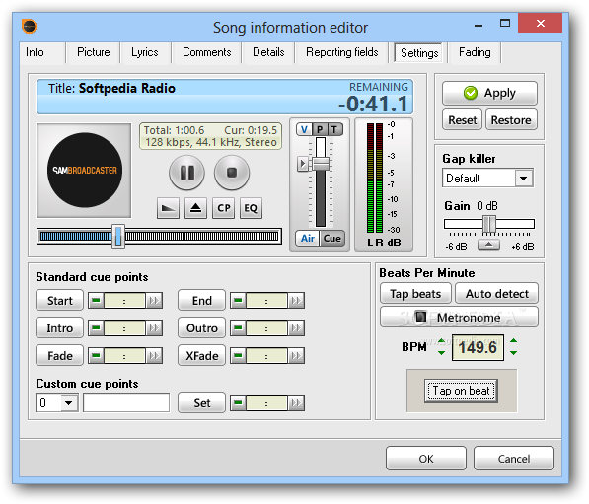Viewport: 589px width, 504px height.
Task: Click the CP button in the player
Action: pos(224,208)
